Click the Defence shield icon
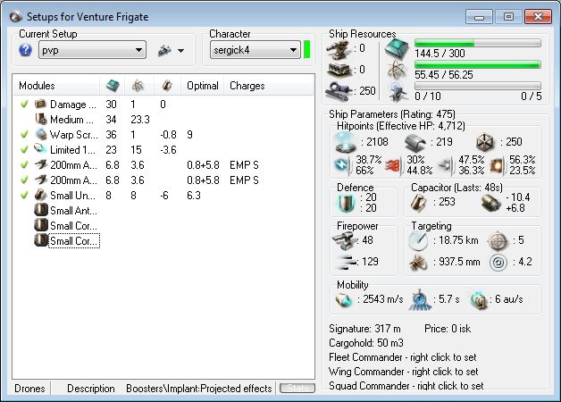 point(346,203)
